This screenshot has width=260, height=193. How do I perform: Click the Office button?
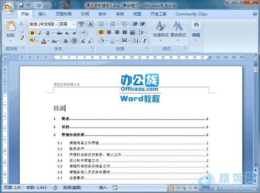coord(8,8)
